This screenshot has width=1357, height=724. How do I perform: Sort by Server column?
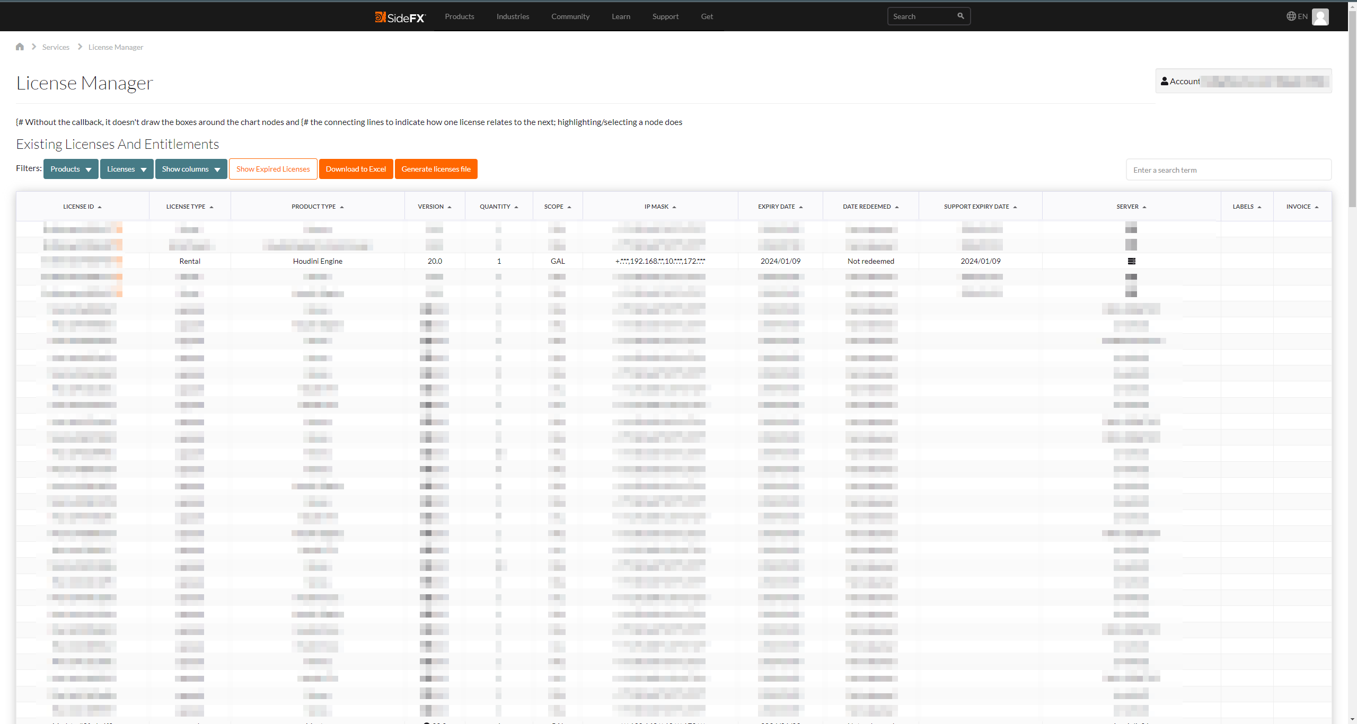coord(1131,207)
